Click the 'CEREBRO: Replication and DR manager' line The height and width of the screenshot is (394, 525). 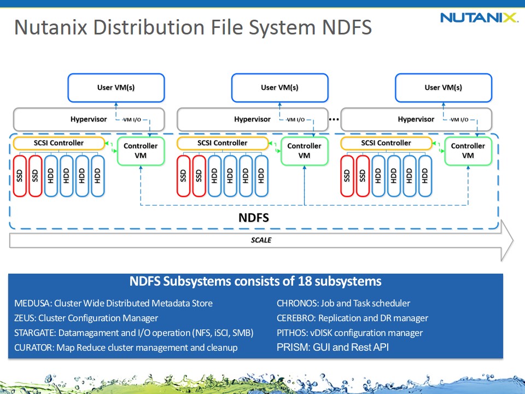tap(353, 318)
